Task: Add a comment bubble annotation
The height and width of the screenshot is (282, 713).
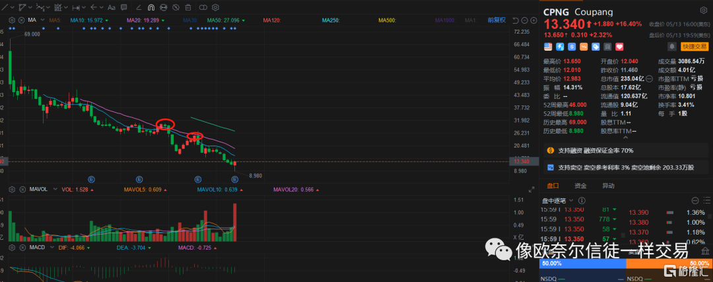Action: (123, 7)
